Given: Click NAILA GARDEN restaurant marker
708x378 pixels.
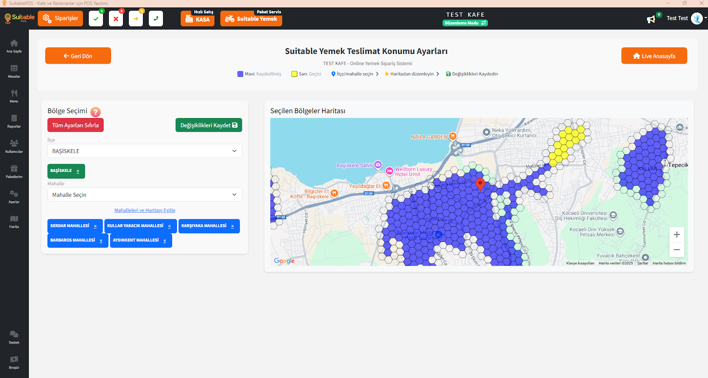Looking at the screenshot, I should 453,136.
